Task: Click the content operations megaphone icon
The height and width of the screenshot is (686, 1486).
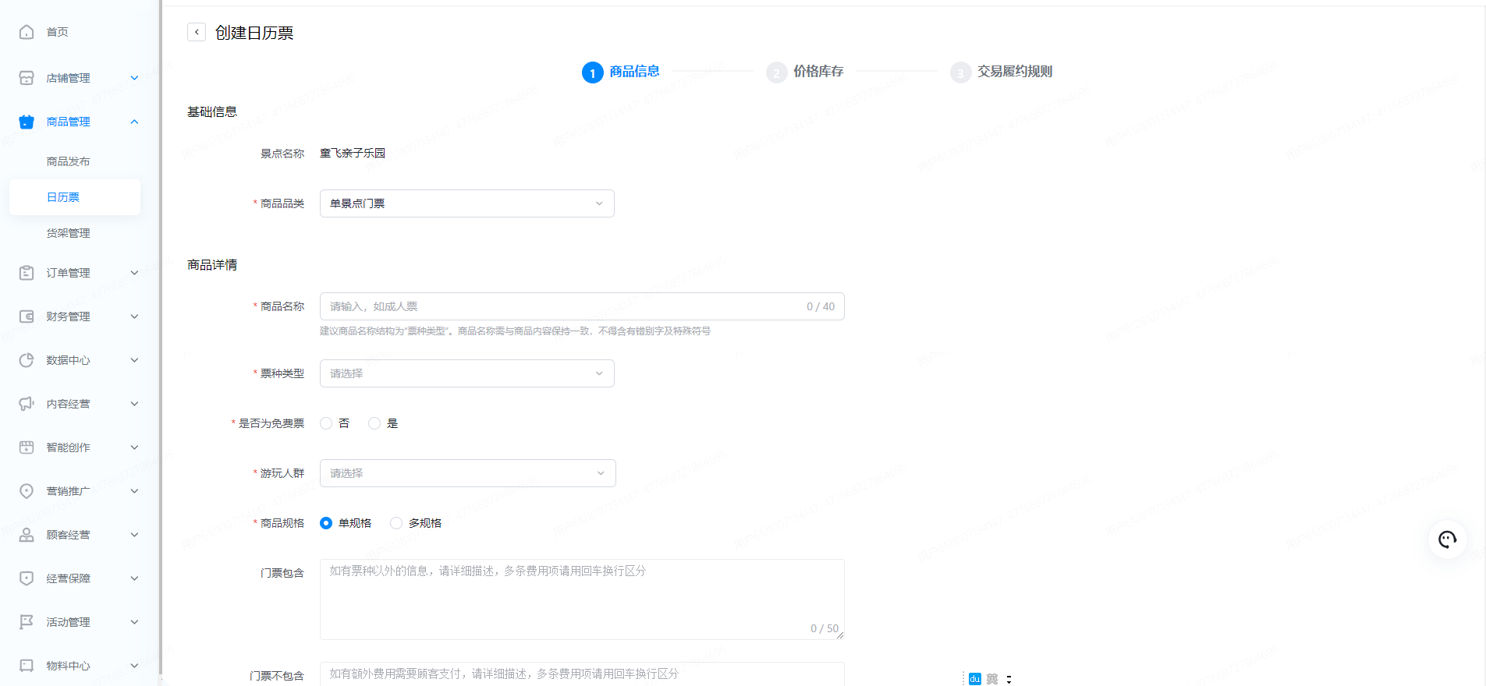Action: (x=27, y=404)
